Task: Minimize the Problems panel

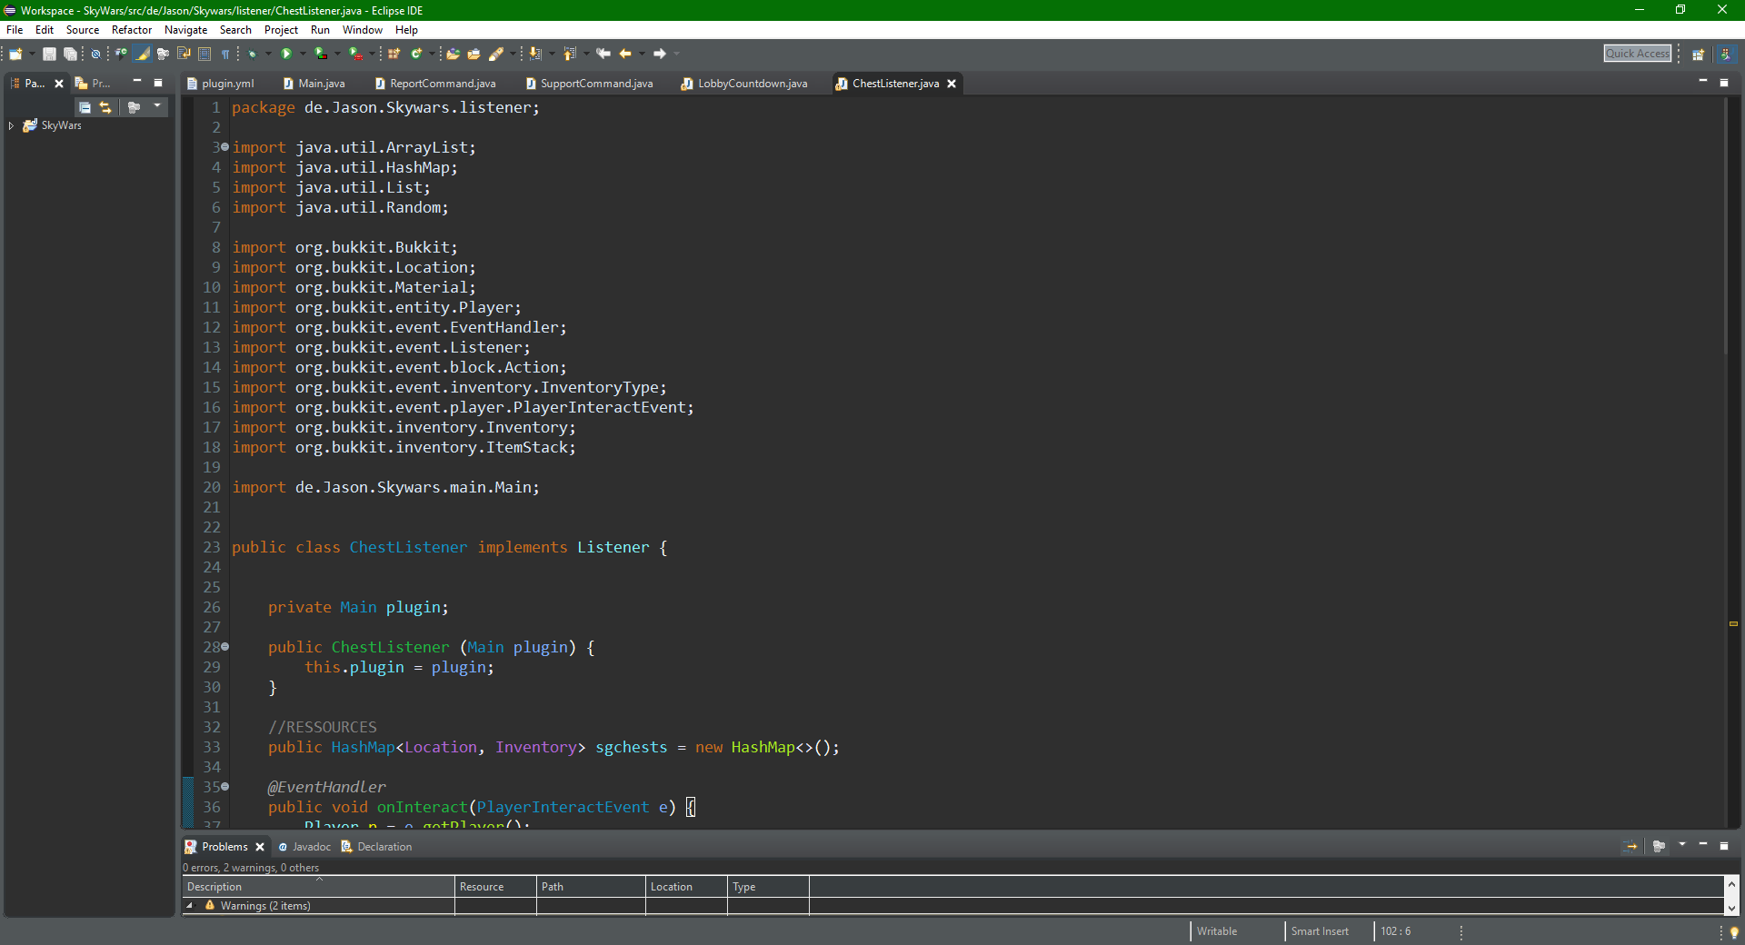Action: 1703,845
